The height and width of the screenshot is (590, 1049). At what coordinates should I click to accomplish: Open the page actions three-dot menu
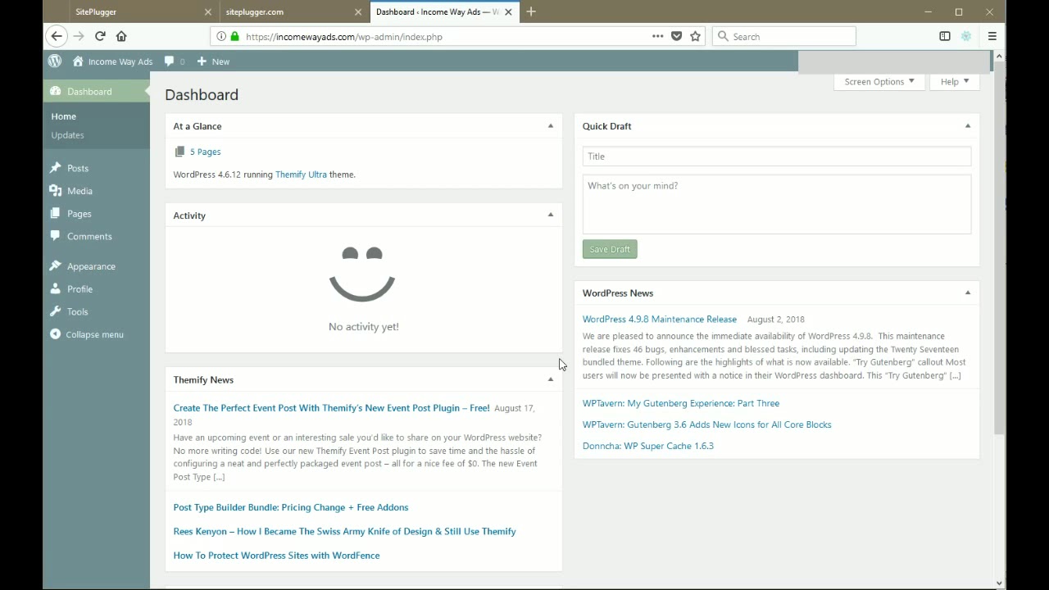657,36
